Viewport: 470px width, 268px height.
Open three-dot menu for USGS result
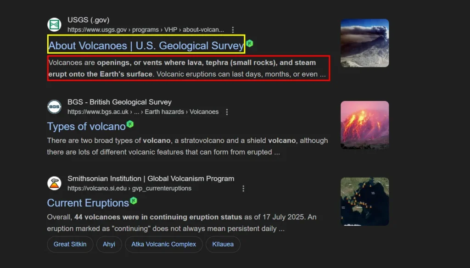233,30
